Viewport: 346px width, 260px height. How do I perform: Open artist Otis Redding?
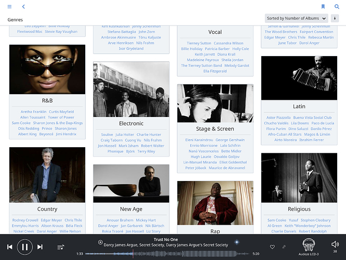(29, 128)
